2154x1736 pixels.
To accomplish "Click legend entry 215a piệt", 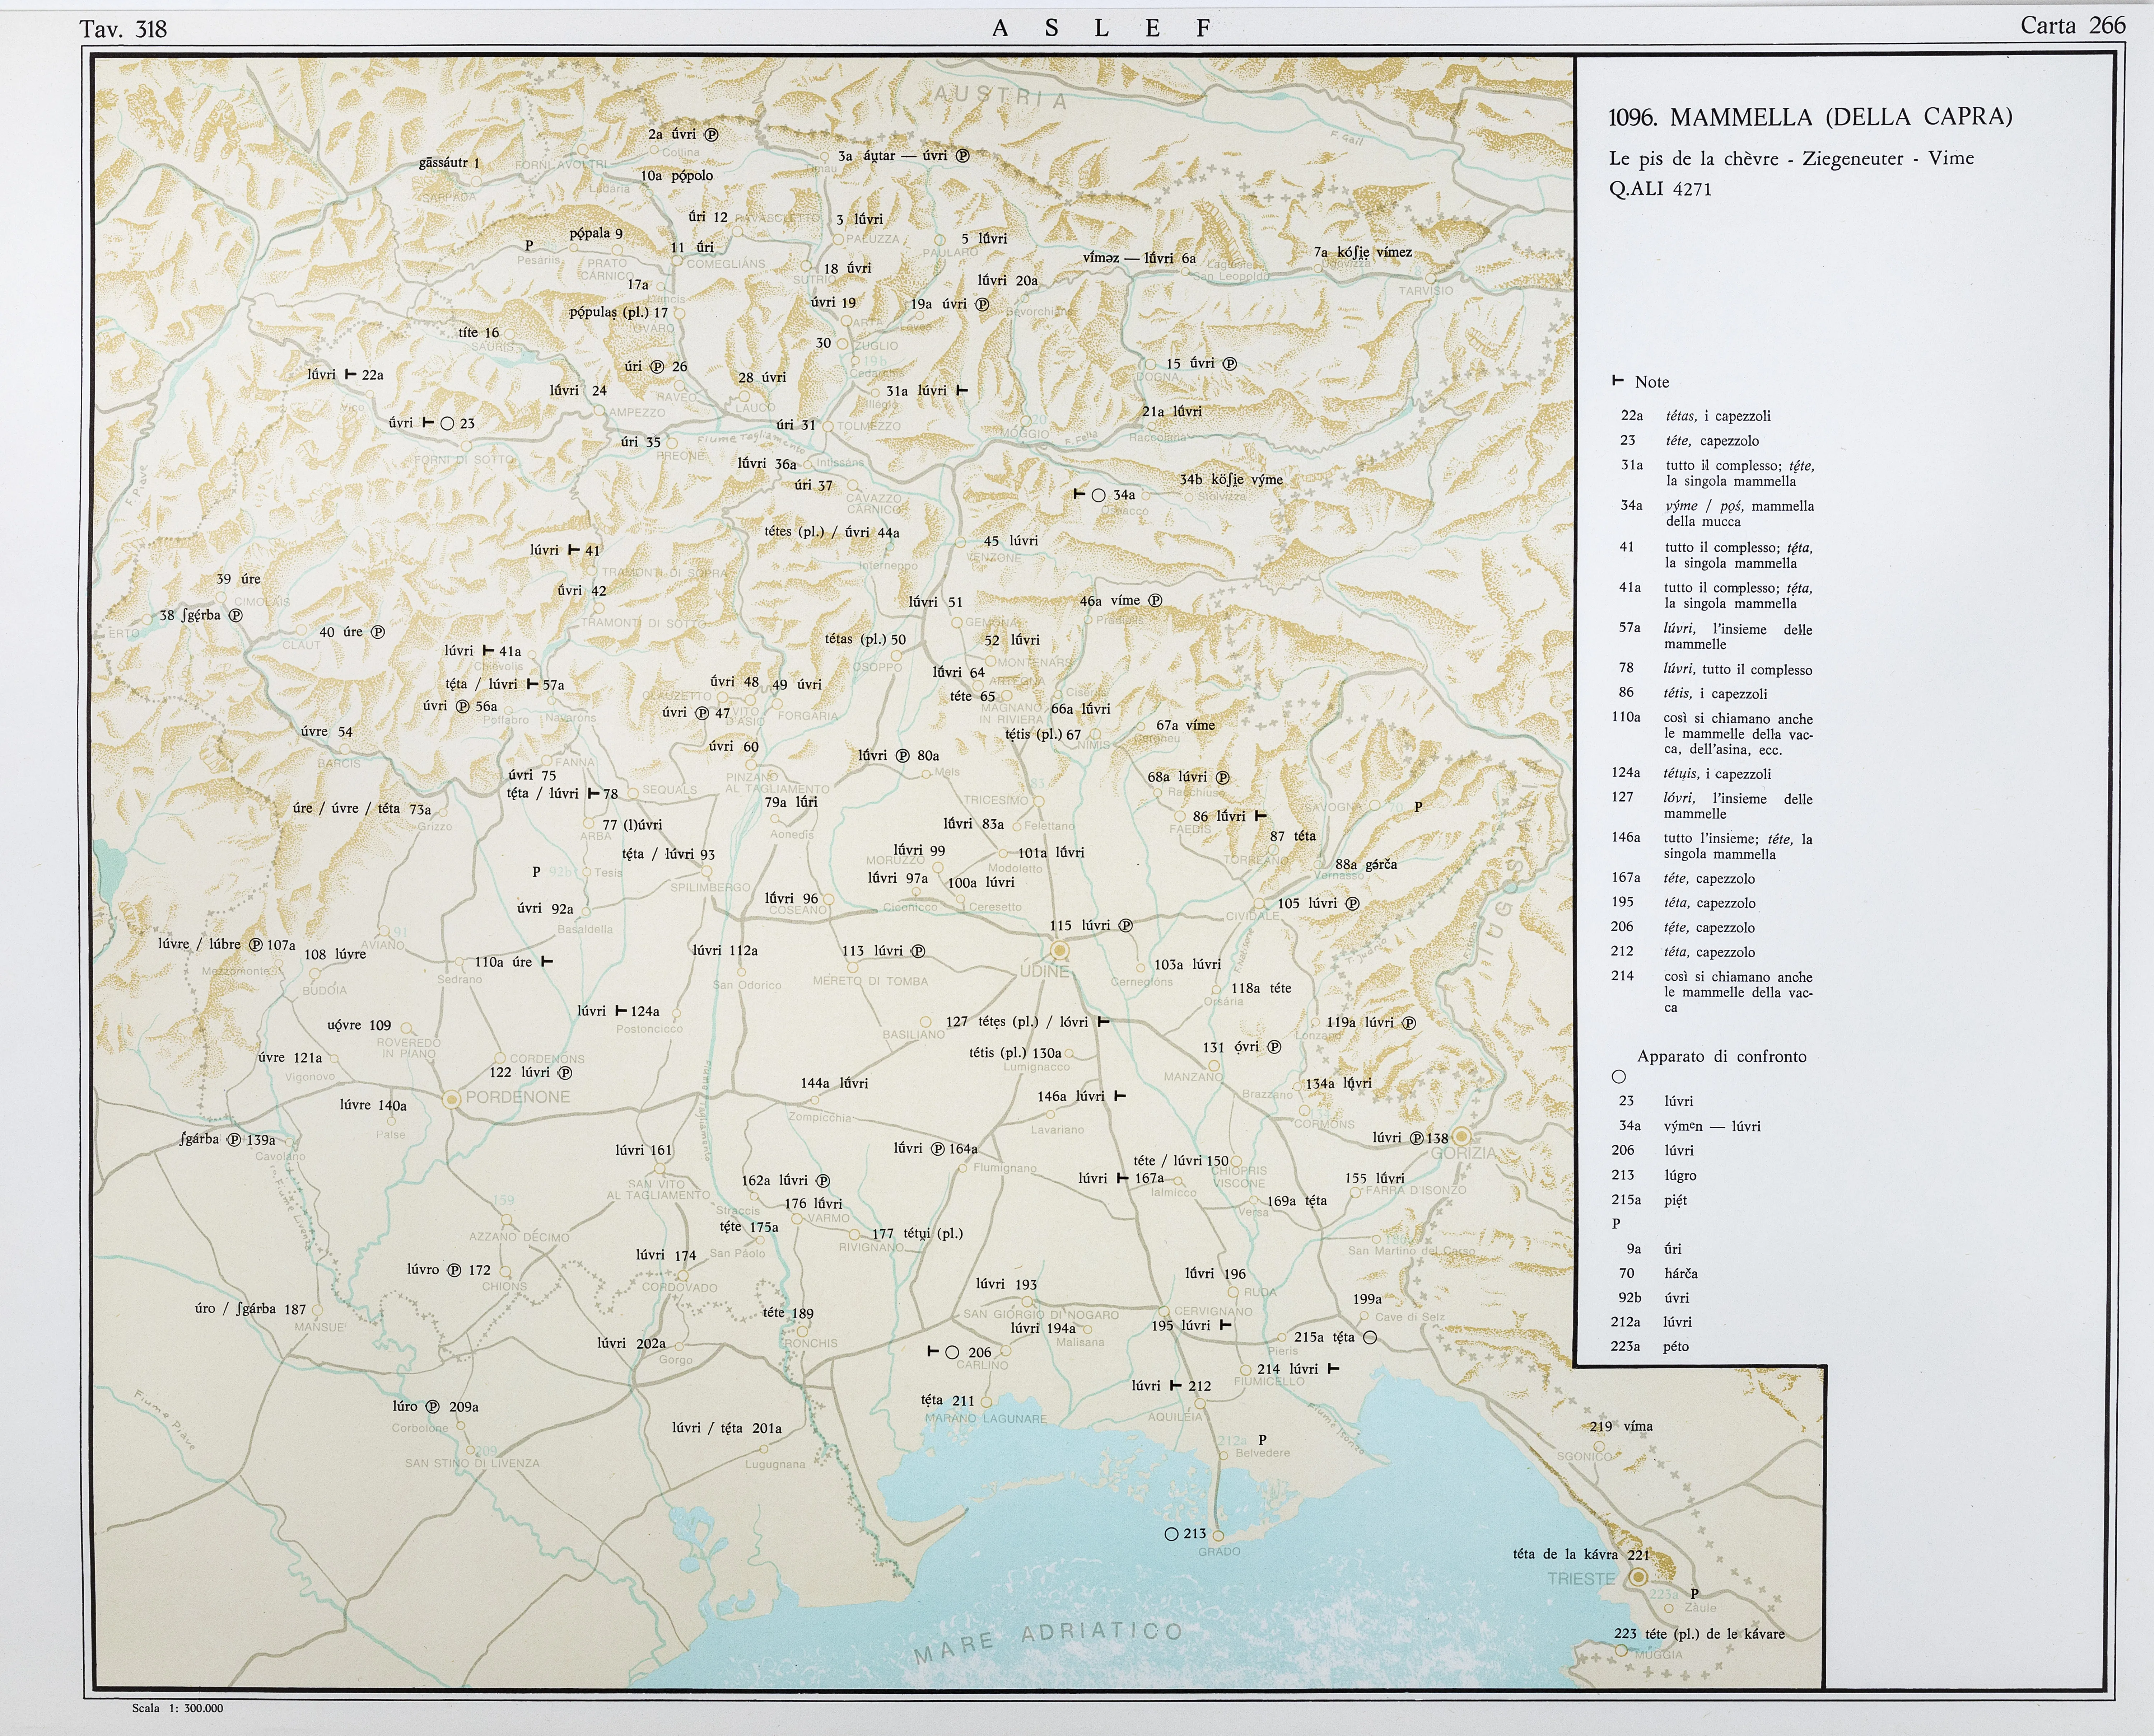I will pos(1651,1200).
